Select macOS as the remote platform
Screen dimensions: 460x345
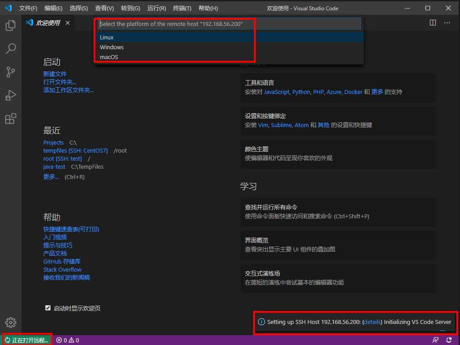point(230,57)
